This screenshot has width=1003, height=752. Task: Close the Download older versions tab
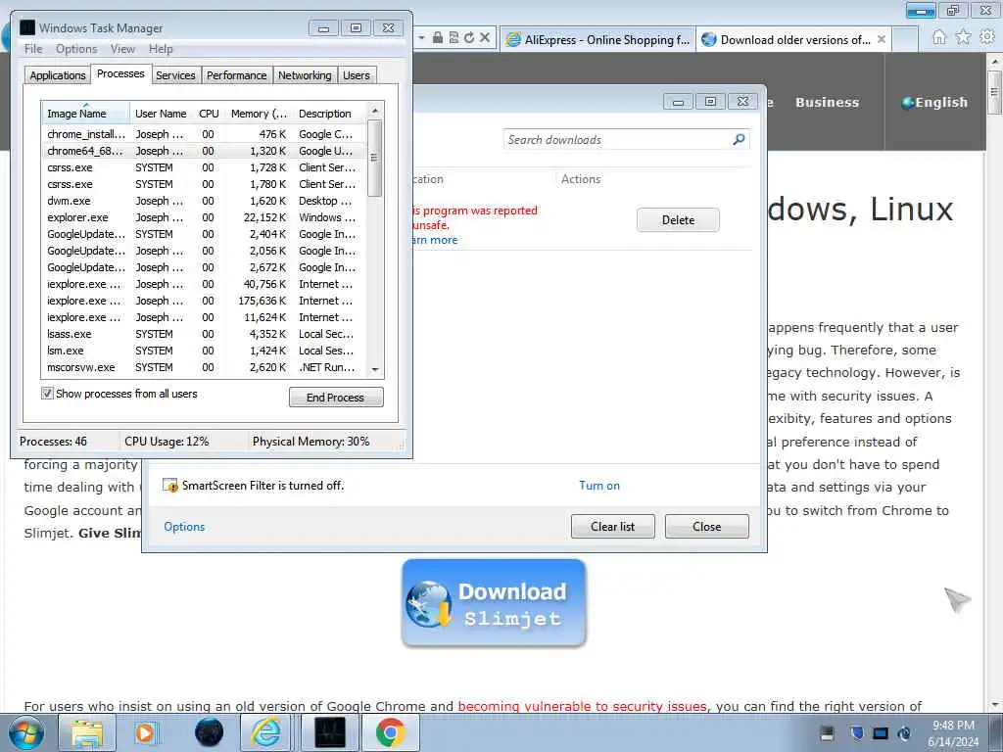pos(881,39)
